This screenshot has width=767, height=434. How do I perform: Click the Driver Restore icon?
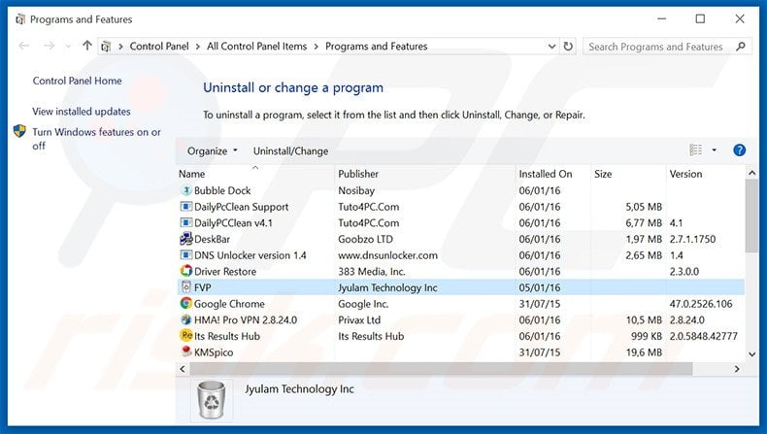[185, 271]
